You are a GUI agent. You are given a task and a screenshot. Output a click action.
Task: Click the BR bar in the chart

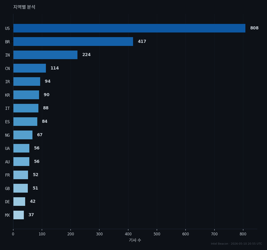(x=73, y=42)
